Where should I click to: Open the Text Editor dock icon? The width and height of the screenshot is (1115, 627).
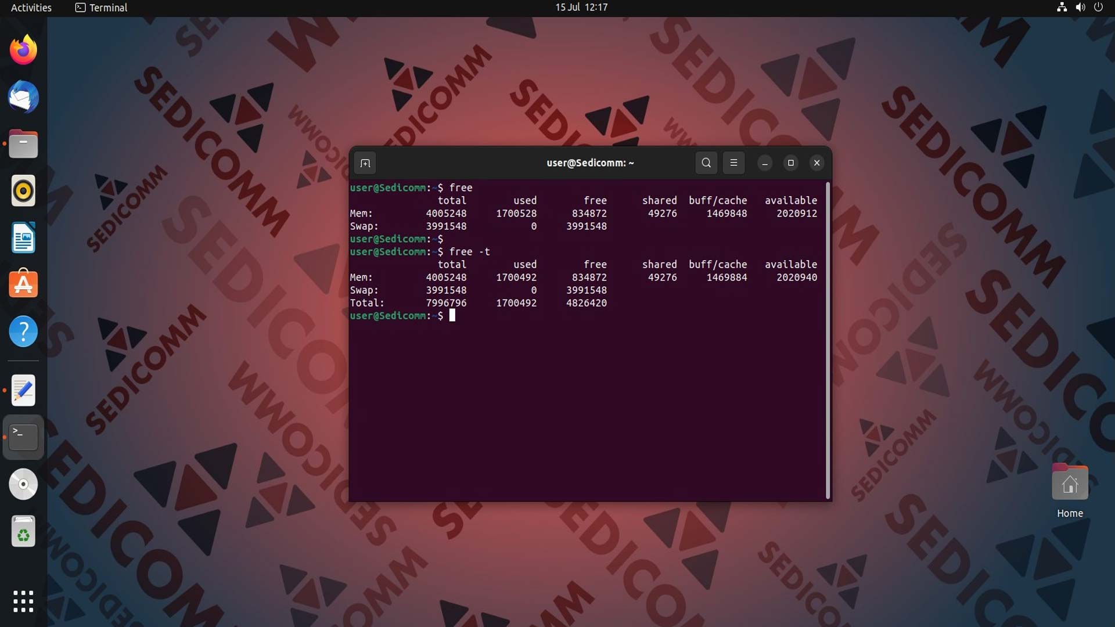pos(23,390)
